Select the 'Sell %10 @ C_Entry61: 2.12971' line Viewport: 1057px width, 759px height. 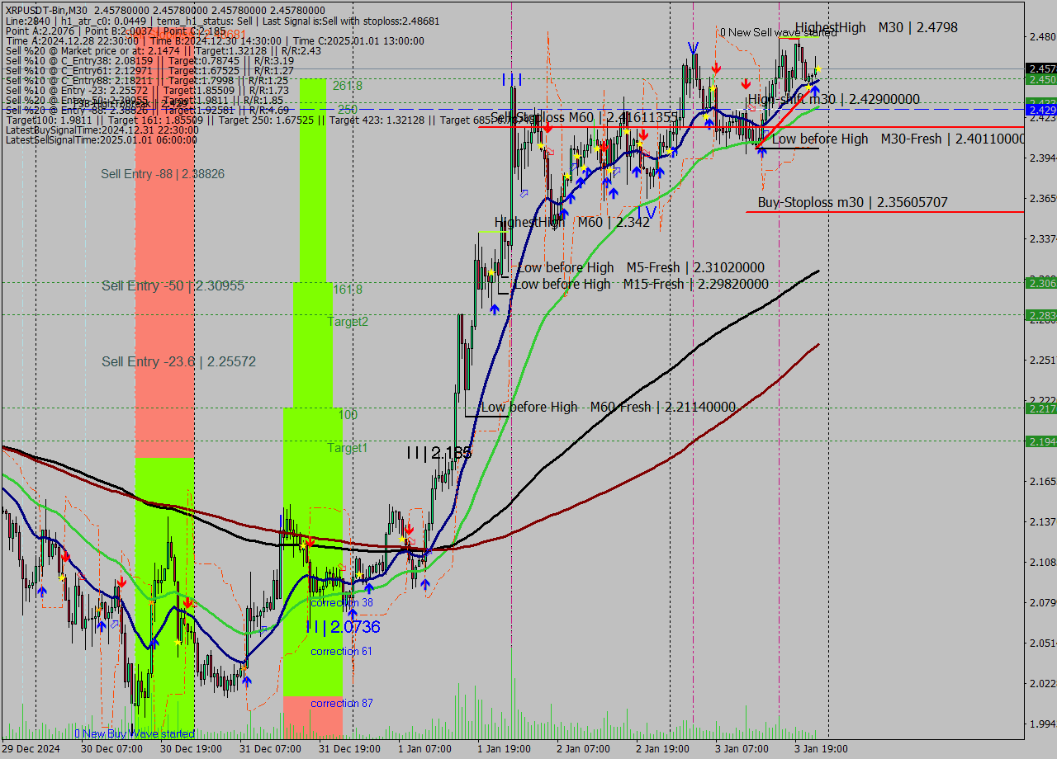149,70
